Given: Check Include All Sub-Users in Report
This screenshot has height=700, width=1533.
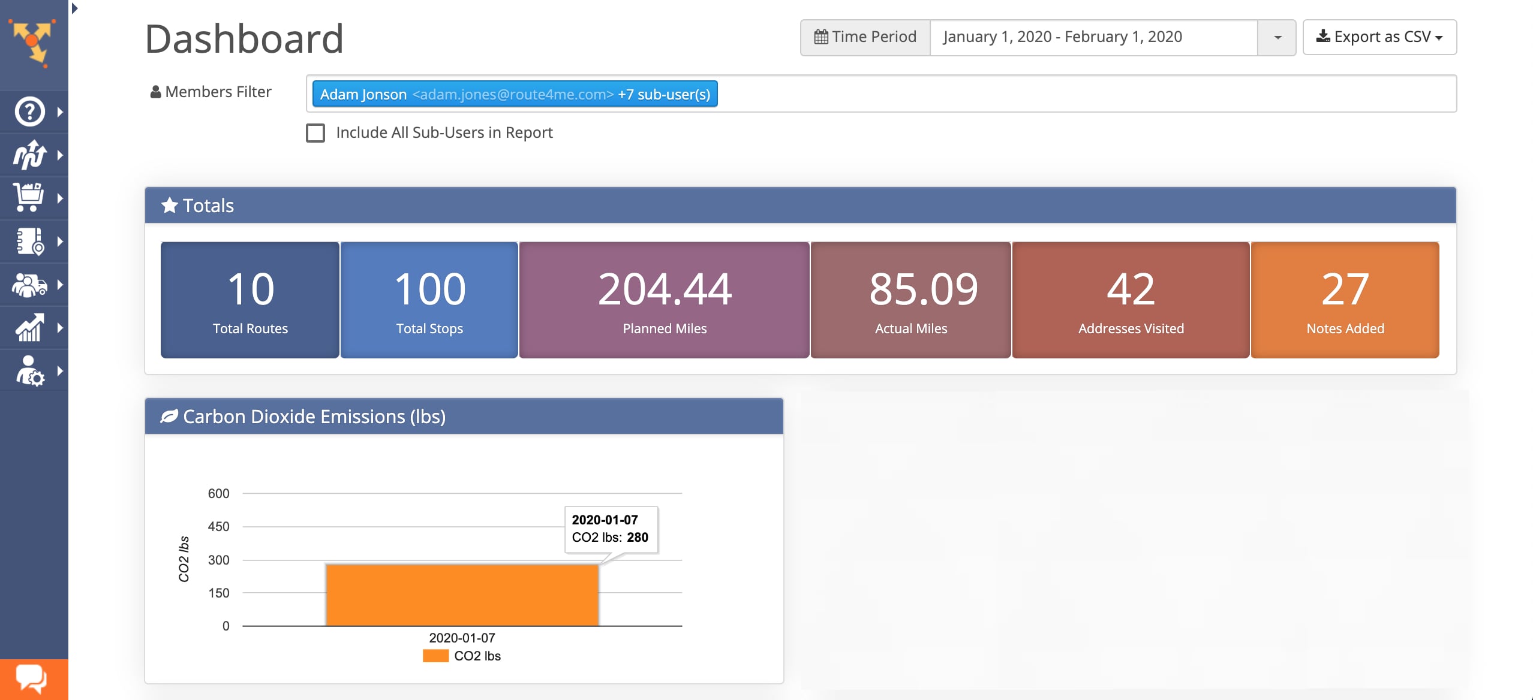Looking at the screenshot, I should pos(315,132).
